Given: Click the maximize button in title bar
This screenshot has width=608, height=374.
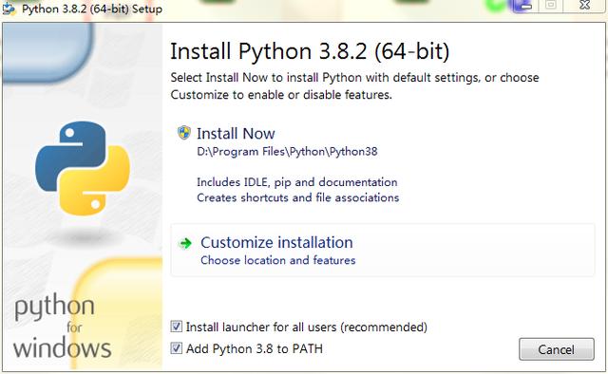Looking at the screenshot, I should 551,6.
